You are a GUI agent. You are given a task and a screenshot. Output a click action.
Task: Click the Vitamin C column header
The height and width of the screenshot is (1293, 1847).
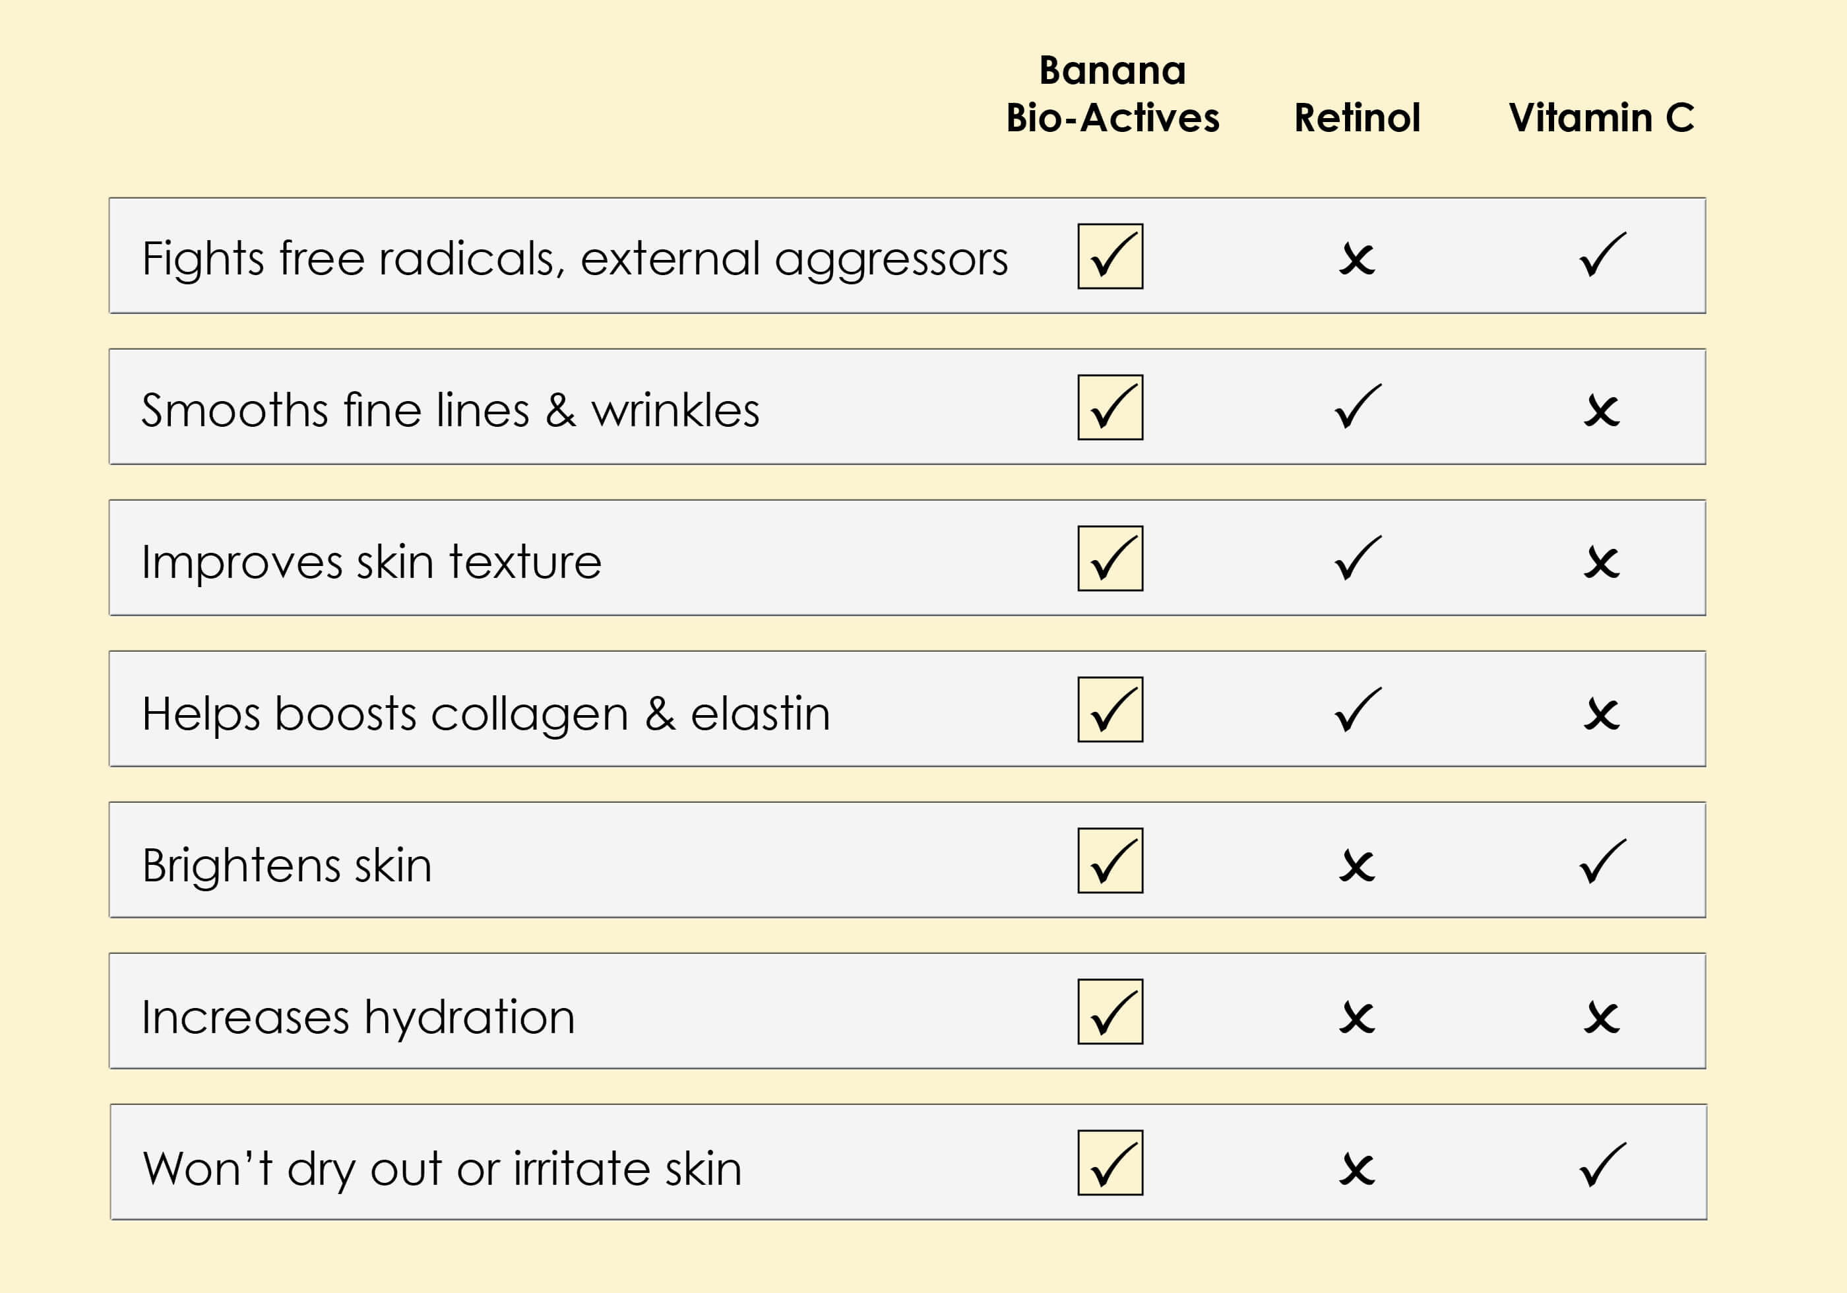click(1601, 117)
